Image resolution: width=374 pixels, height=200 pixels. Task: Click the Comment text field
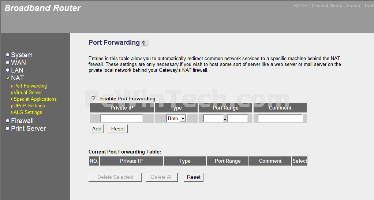pyautogui.click(x=280, y=118)
